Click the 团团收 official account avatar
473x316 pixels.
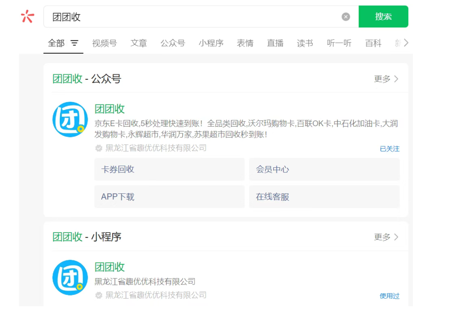(x=70, y=120)
